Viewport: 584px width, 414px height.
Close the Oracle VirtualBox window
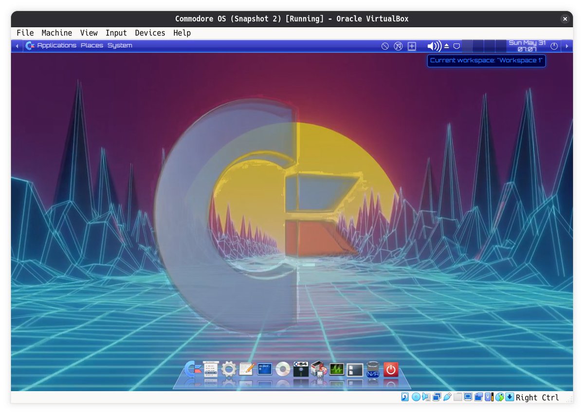click(565, 19)
